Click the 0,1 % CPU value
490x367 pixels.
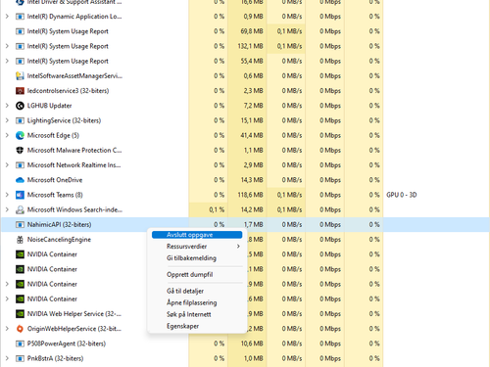tap(217, 209)
